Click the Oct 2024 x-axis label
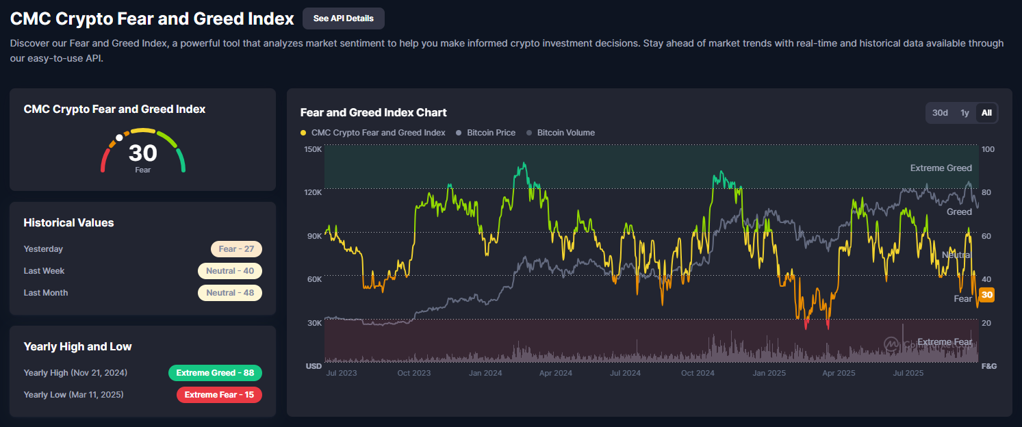Screen dimensions: 1022x427 [698, 373]
